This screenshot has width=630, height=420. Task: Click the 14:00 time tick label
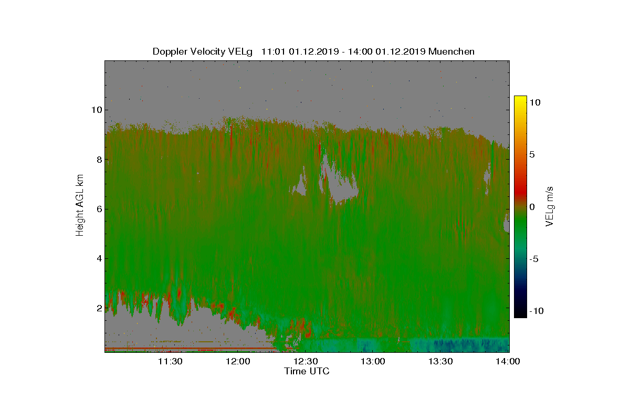point(508,361)
